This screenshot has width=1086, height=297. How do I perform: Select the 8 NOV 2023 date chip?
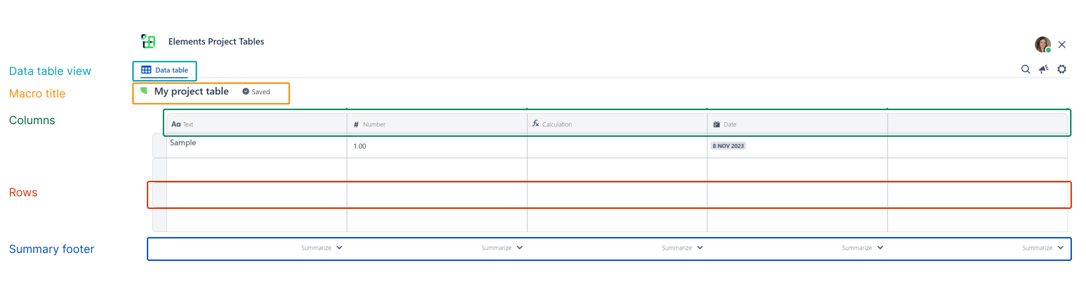coord(728,146)
